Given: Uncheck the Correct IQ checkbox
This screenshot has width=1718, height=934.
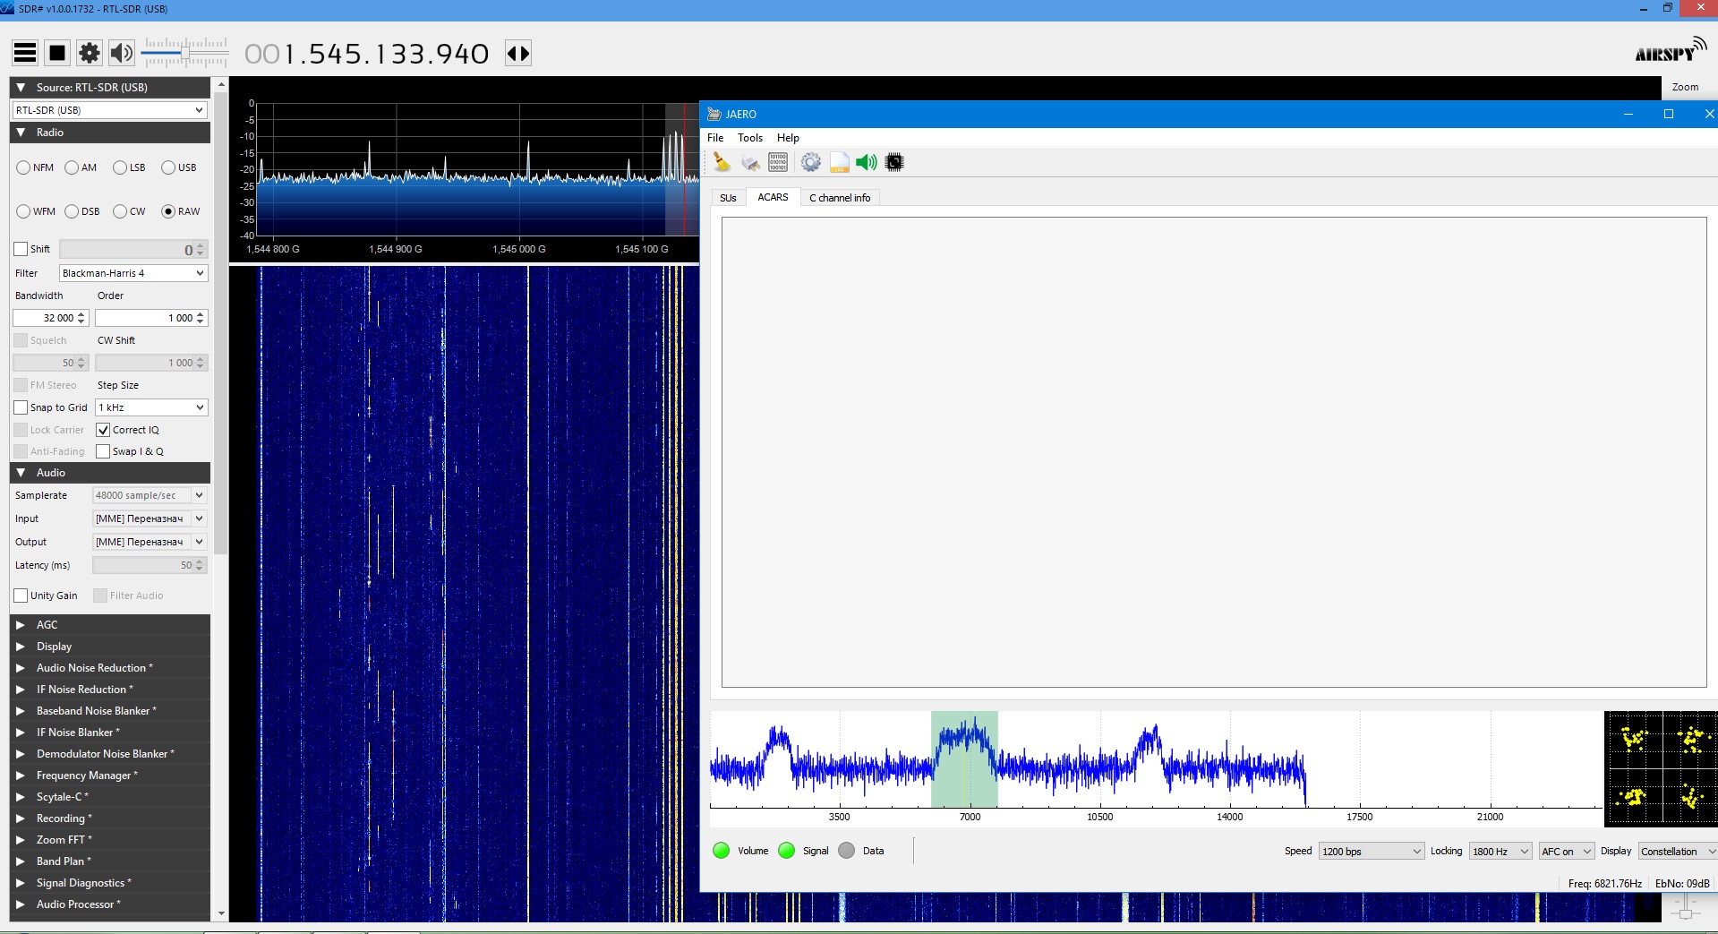Looking at the screenshot, I should 103,430.
